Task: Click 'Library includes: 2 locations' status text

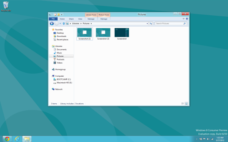Action: point(72,104)
